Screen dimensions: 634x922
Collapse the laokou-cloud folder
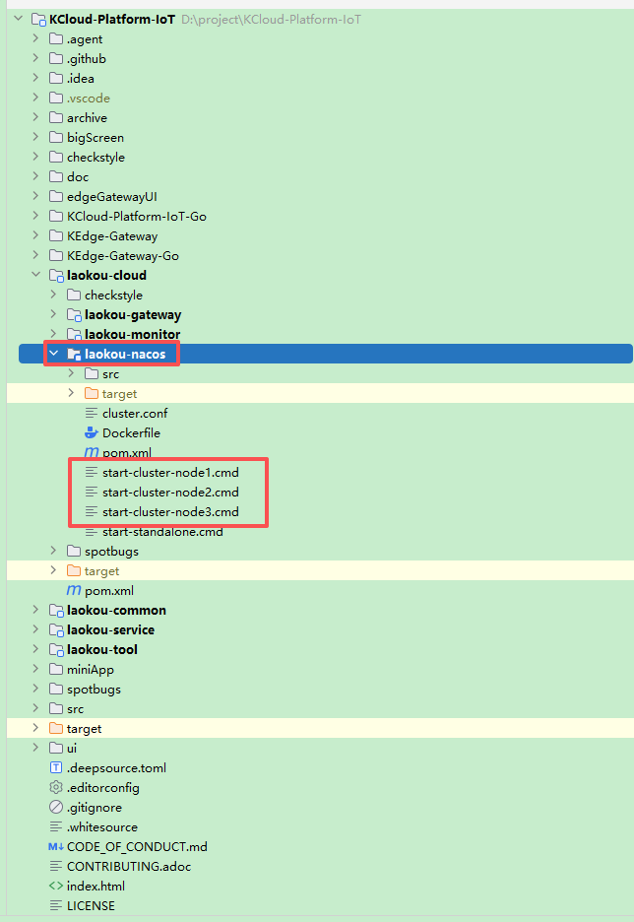[x=35, y=275]
